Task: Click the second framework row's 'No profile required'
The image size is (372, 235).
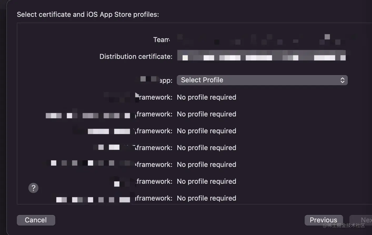Action: 207,114
